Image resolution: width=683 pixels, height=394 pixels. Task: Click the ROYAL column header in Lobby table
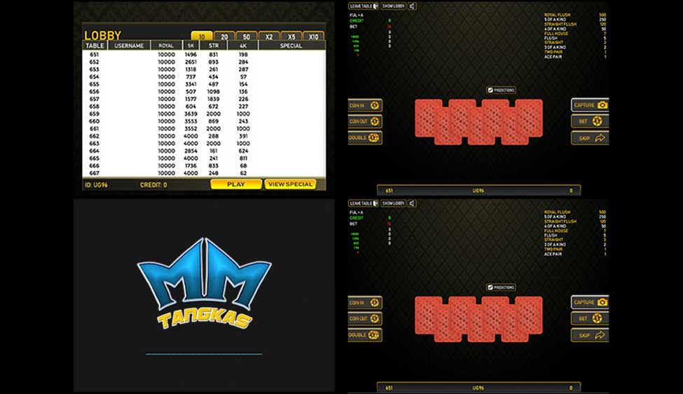pos(166,46)
